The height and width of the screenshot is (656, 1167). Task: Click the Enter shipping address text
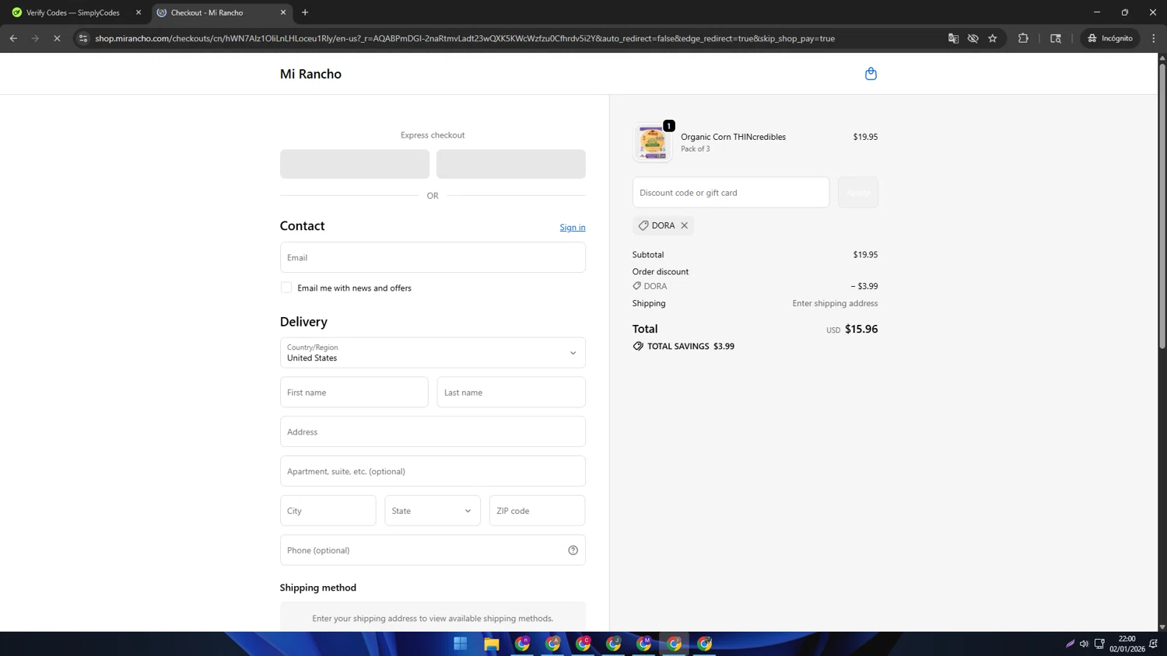coord(835,304)
